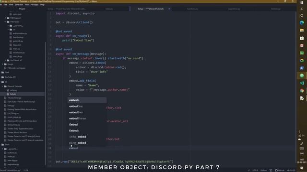
Task: Open File Explorer from the taskbar
Action: pyautogui.click(x=302, y=31)
